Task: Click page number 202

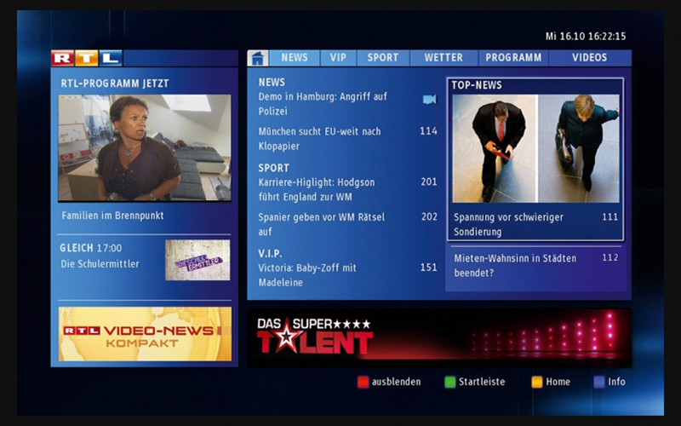Action: 429,217
